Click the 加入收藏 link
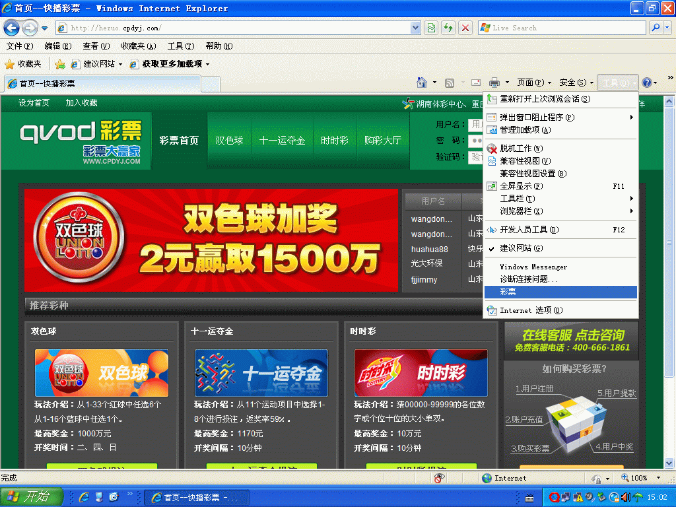 [81, 103]
